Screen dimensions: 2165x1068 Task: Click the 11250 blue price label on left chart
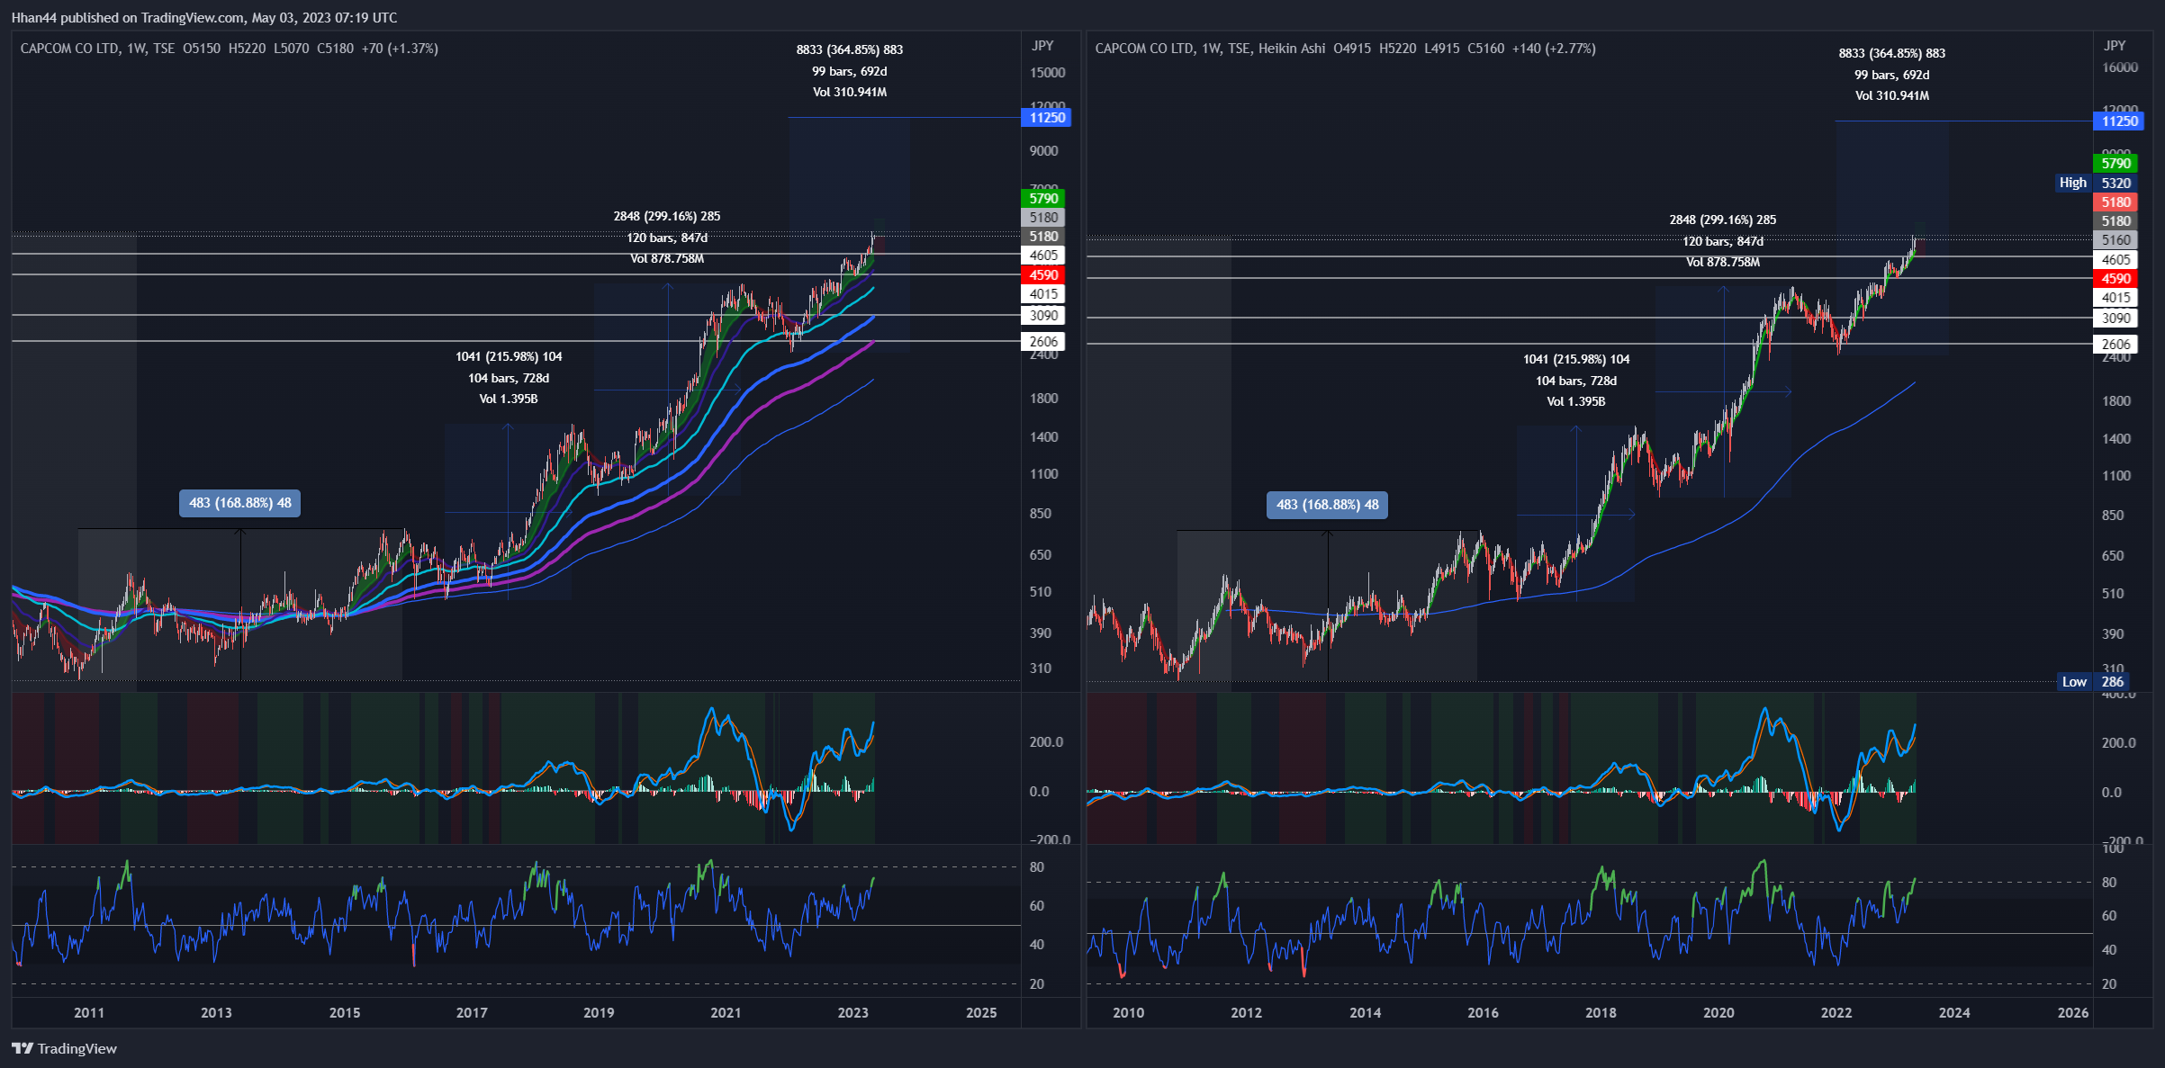1046,118
